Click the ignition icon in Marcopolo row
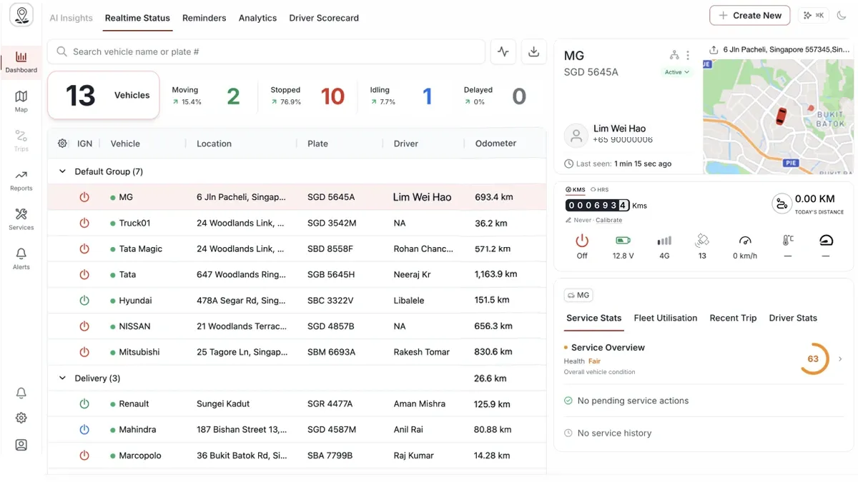858x482 pixels. click(84, 456)
